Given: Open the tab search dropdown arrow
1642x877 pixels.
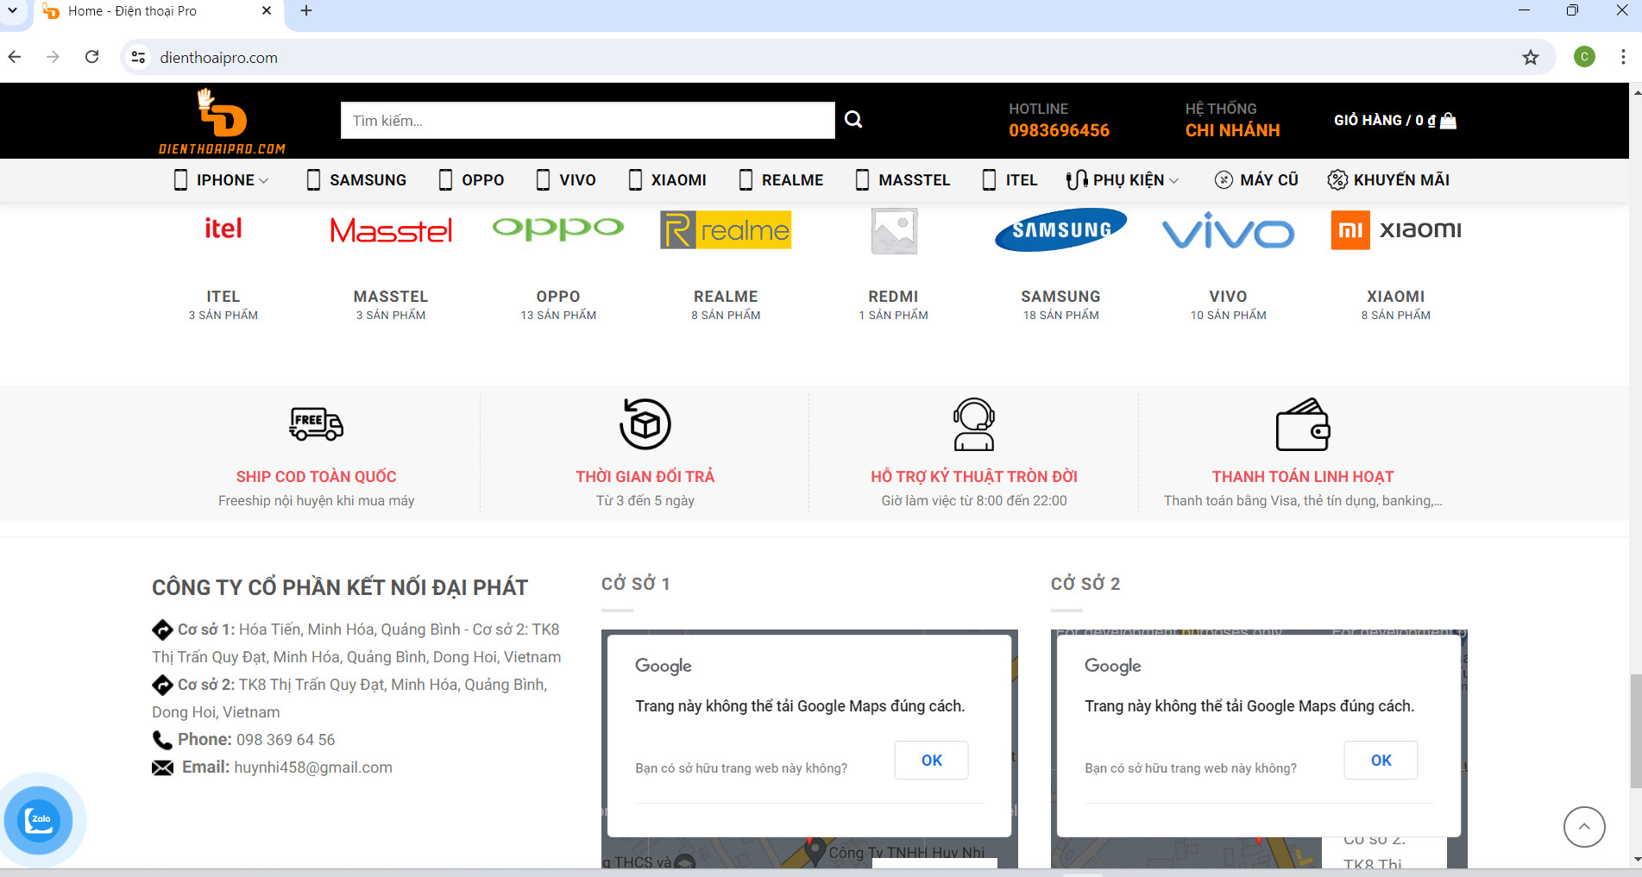Looking at the screenshot, I should [x=12, y=11].
